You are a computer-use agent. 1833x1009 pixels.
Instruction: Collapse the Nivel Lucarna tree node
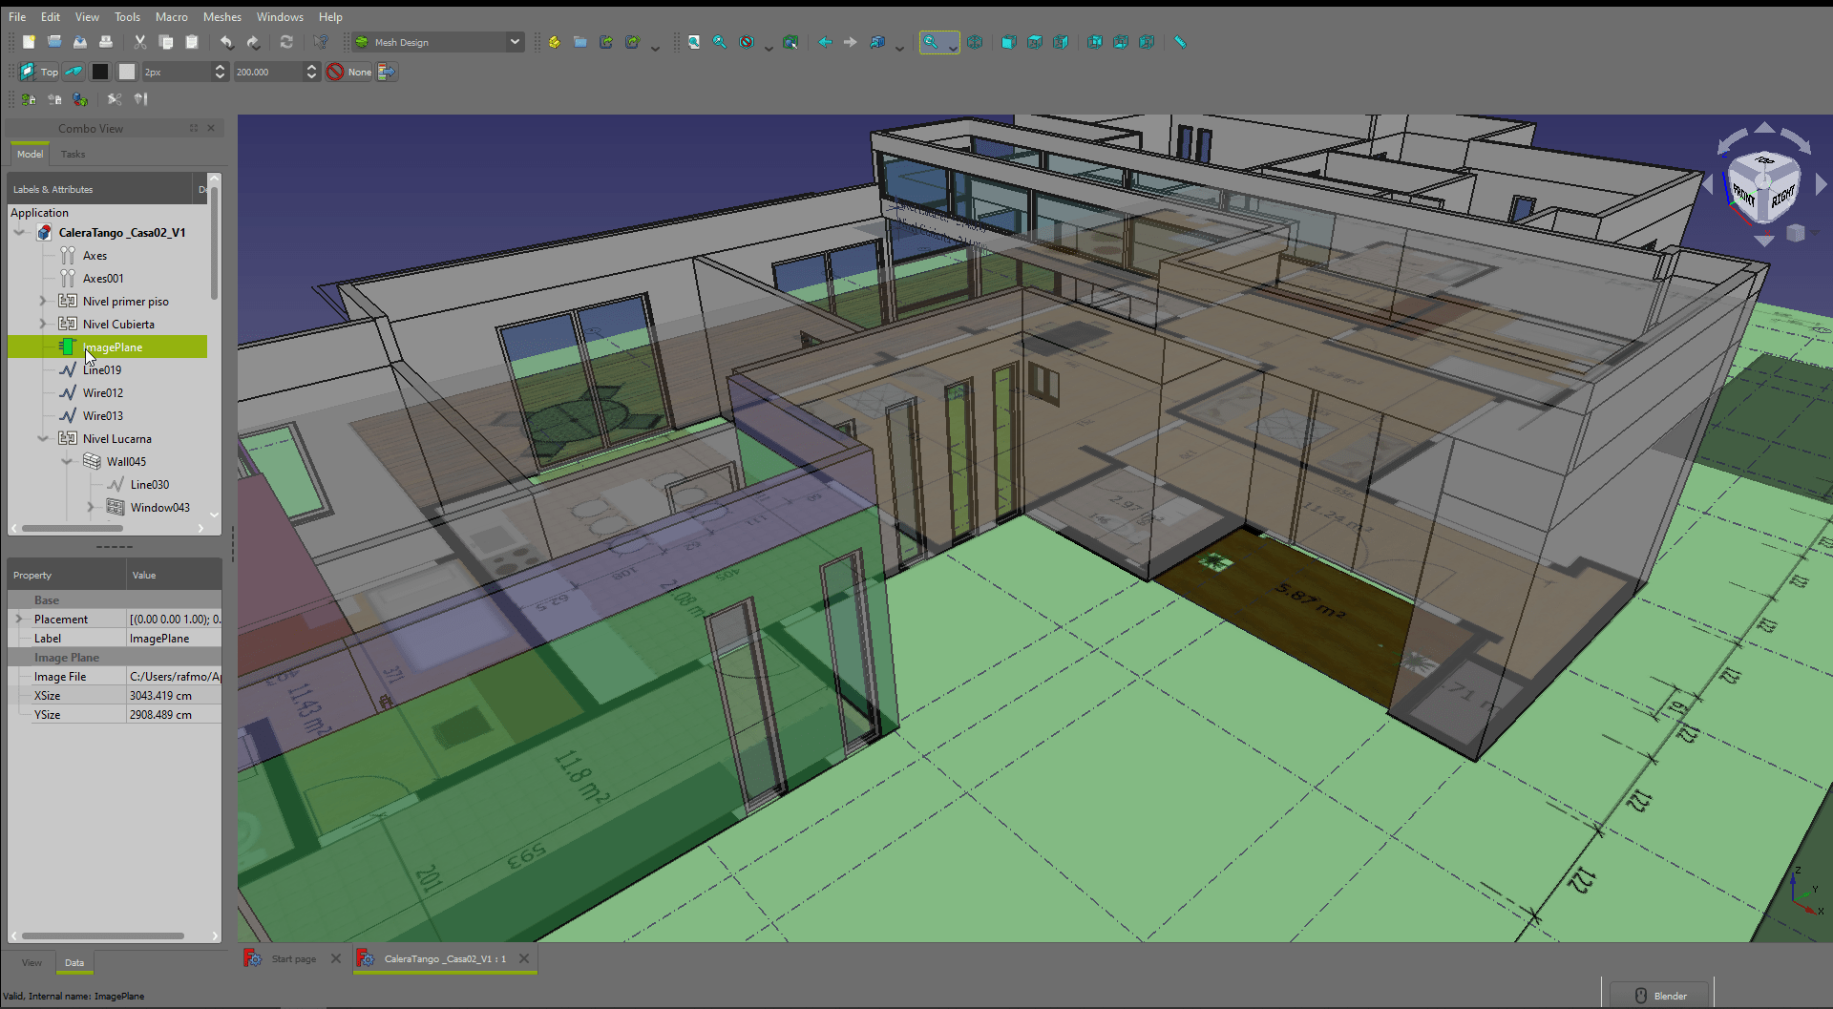[x=42, y=438]
